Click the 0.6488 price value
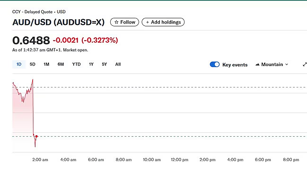The width and height of the screenshot is (307, 172). pyautogui.click(x=31, y=41)
